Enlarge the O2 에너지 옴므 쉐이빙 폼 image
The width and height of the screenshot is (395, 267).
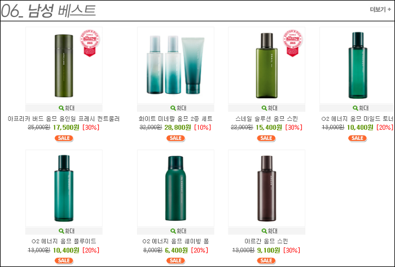point(178,231)
